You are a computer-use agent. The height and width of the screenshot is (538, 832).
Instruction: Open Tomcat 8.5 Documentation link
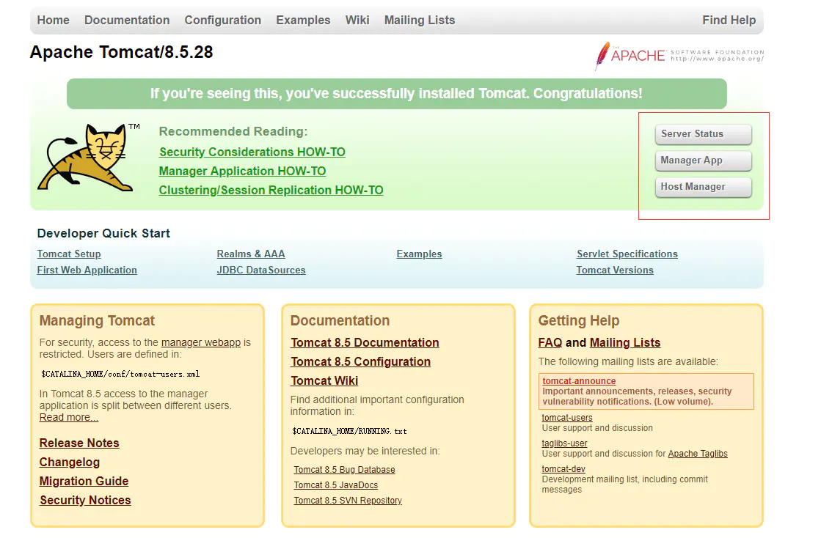tap(365, 343)
